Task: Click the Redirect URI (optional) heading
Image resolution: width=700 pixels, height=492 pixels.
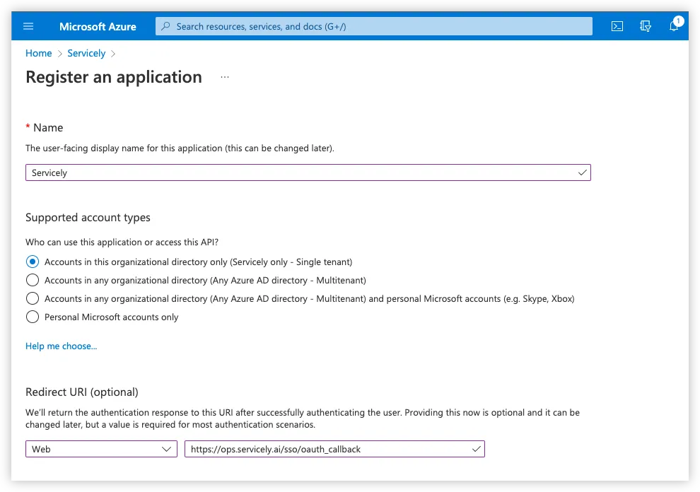Action: click(x=82, y=392)
